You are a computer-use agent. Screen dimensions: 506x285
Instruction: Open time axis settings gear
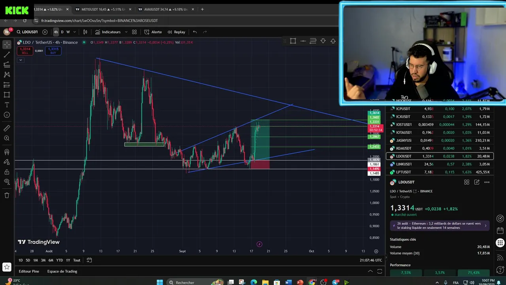(x=376, y=251)
